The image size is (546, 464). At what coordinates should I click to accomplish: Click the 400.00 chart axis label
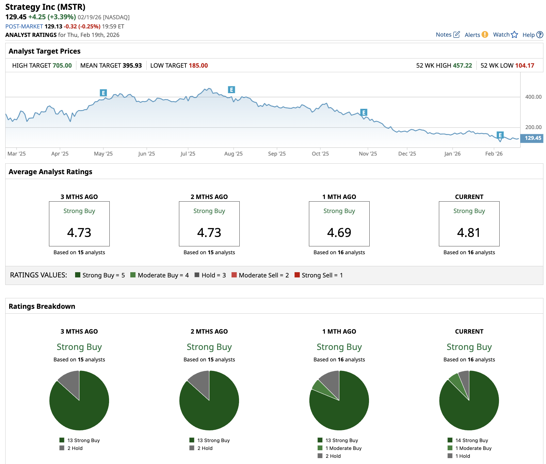[x=533, y=97]
